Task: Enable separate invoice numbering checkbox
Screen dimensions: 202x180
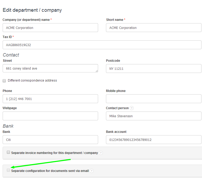Action: point(8,152)
